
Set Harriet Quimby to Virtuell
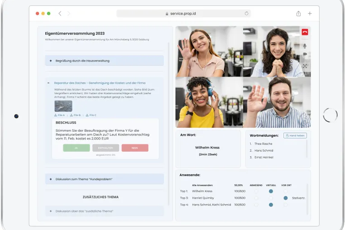[x=271, y=198]
